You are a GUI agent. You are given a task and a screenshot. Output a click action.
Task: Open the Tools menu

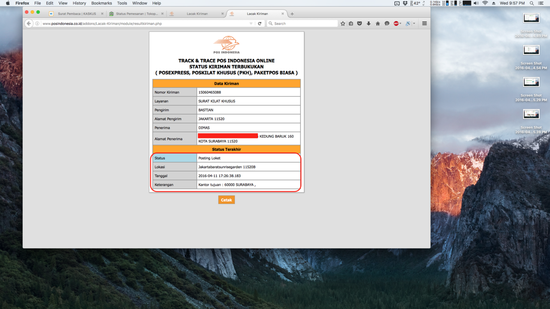(x=122, y=3)
